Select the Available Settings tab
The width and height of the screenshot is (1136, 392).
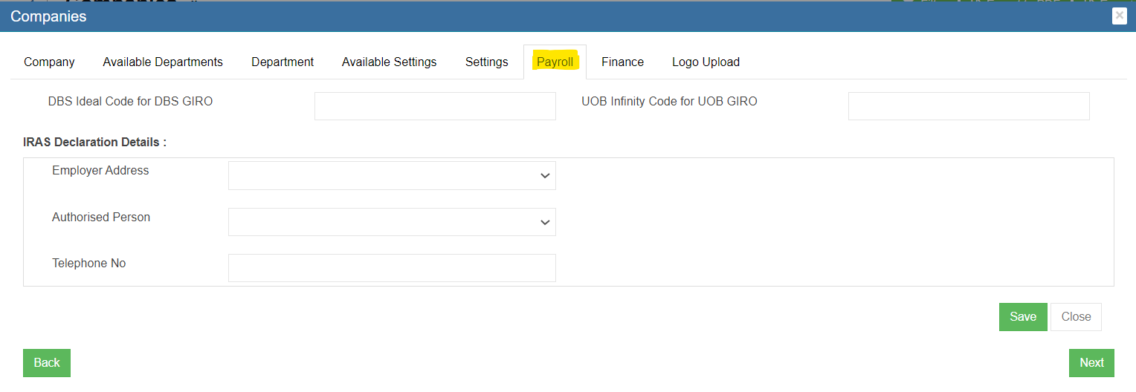[x=389, y=62]
